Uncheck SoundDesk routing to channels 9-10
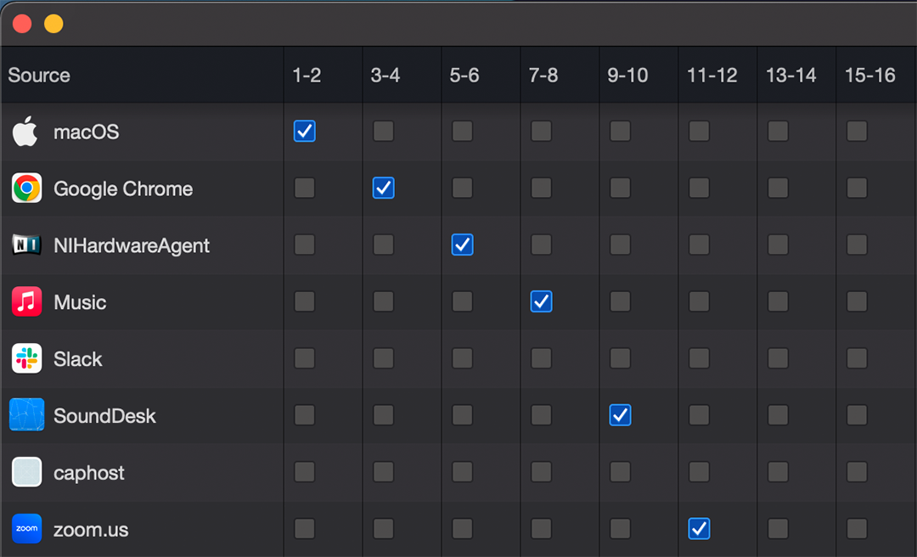This screenshot has height=557, width=917. click(621, 415)
